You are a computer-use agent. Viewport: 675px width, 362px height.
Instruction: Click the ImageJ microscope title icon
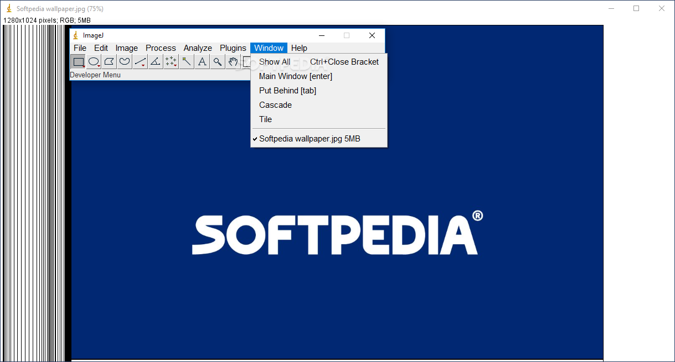pyautogui.click(x=76, y=35)
